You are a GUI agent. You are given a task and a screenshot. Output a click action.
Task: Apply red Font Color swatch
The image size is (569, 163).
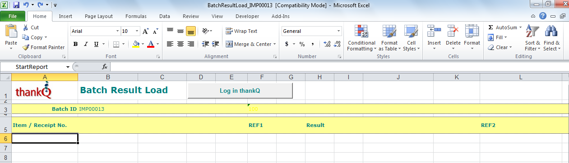[x=151, y=44]
